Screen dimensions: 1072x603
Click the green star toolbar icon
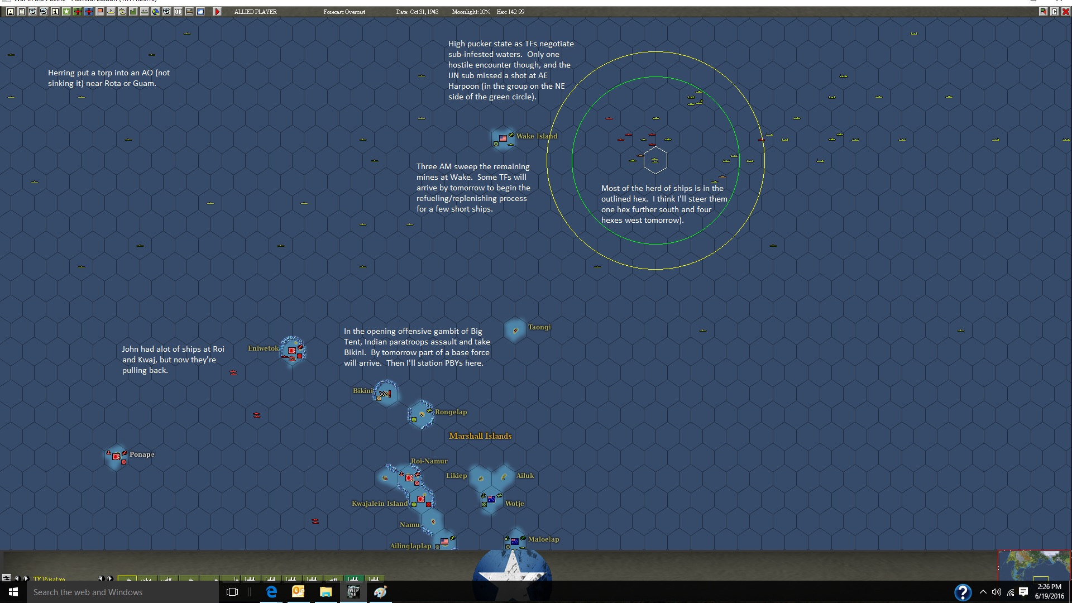pos(66,12)
